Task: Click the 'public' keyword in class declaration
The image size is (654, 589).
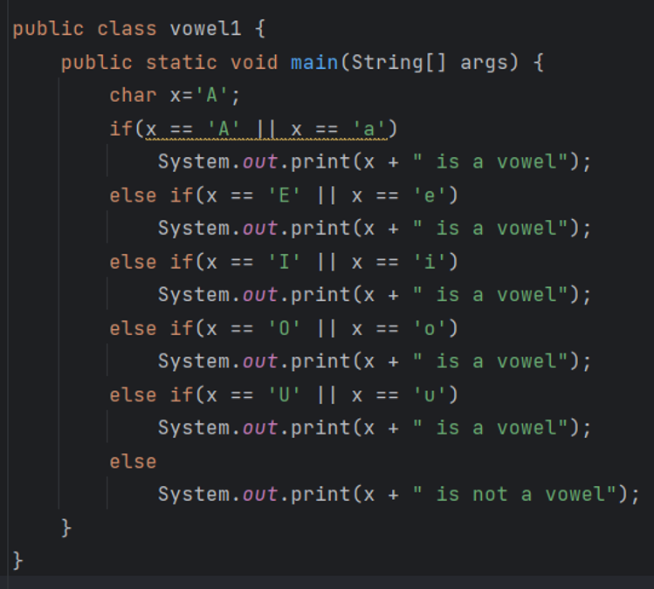Action: coord(48,29)
